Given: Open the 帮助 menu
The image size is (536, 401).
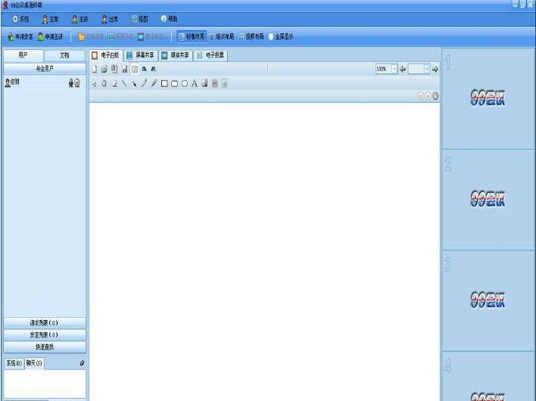Looking at the screenshot, I should point(169,19).
